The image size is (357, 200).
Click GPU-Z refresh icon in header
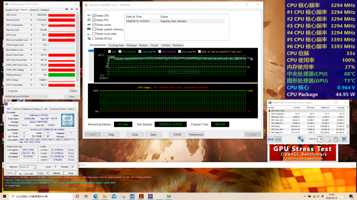point(72,9)
